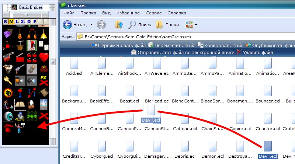Screen dimensions: 295x164
Task: Select the framed poster entity icon
Action: point(44,105)
